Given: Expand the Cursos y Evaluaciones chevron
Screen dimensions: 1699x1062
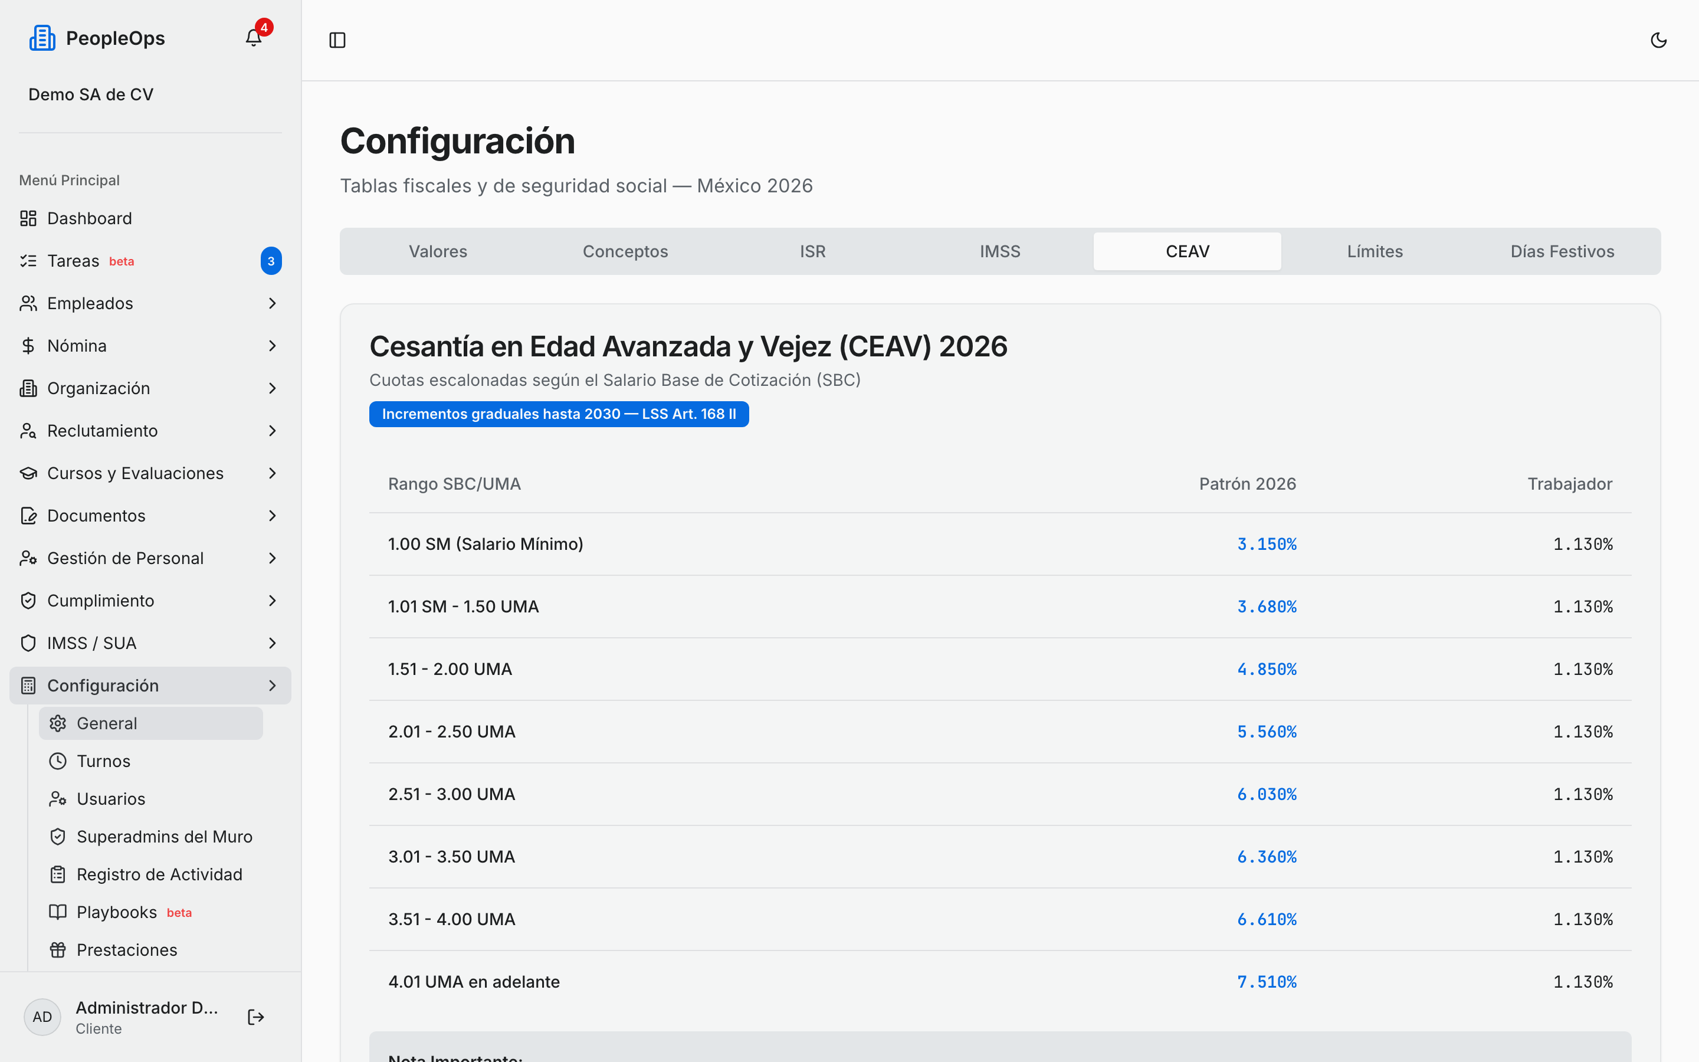Looking at the screenshot, I should (273, 473).
